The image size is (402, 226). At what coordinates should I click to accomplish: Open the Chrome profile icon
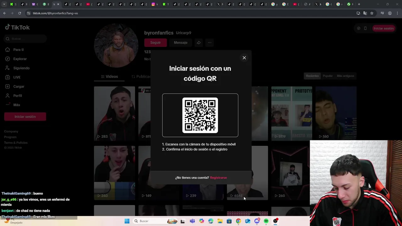390,13
